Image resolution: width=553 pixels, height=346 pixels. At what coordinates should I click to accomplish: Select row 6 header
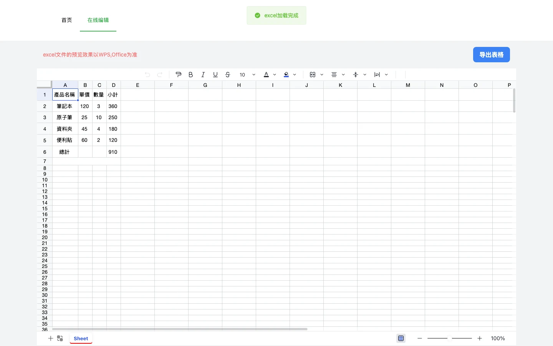click(x=45, y=152)
